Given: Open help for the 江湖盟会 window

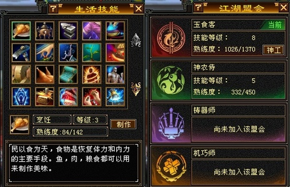Looking at the screenshot, I should coord(198,7).
